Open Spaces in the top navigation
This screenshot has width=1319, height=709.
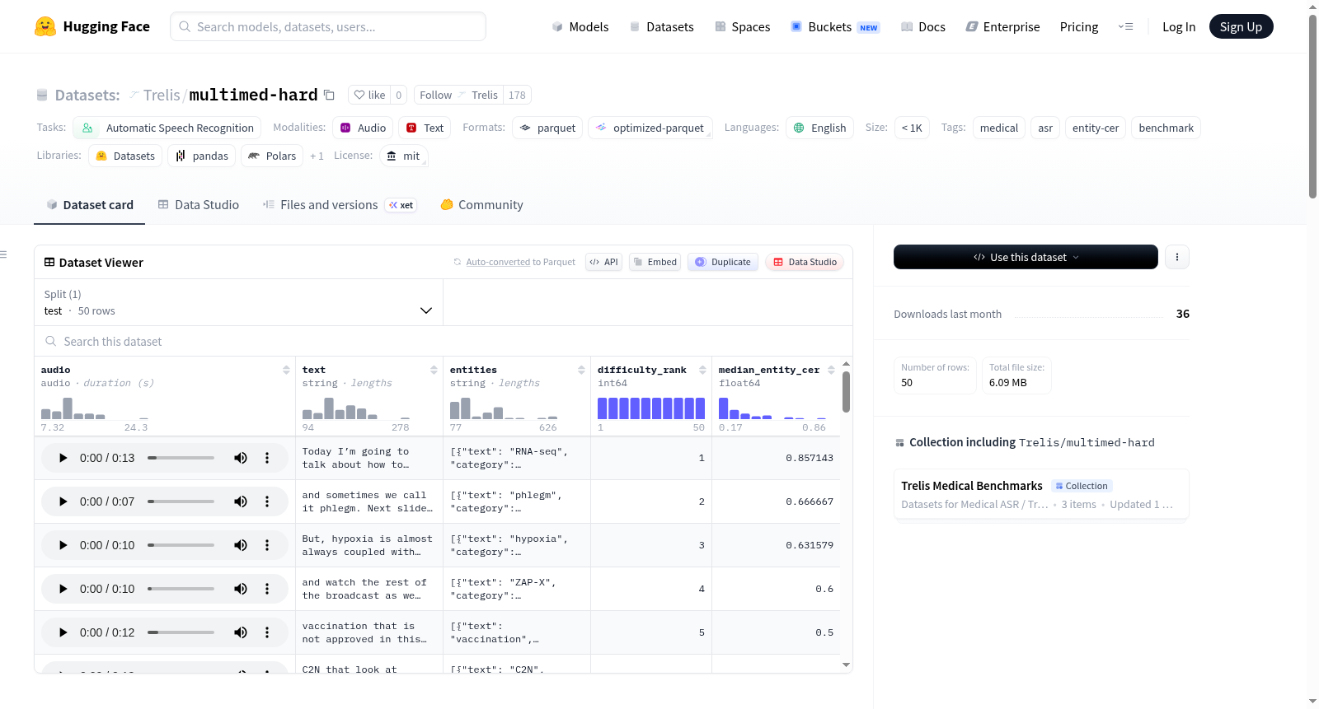point(742,26)
